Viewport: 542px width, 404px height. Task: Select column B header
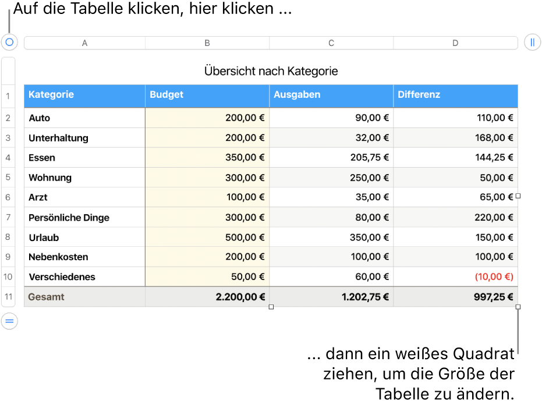207,43
